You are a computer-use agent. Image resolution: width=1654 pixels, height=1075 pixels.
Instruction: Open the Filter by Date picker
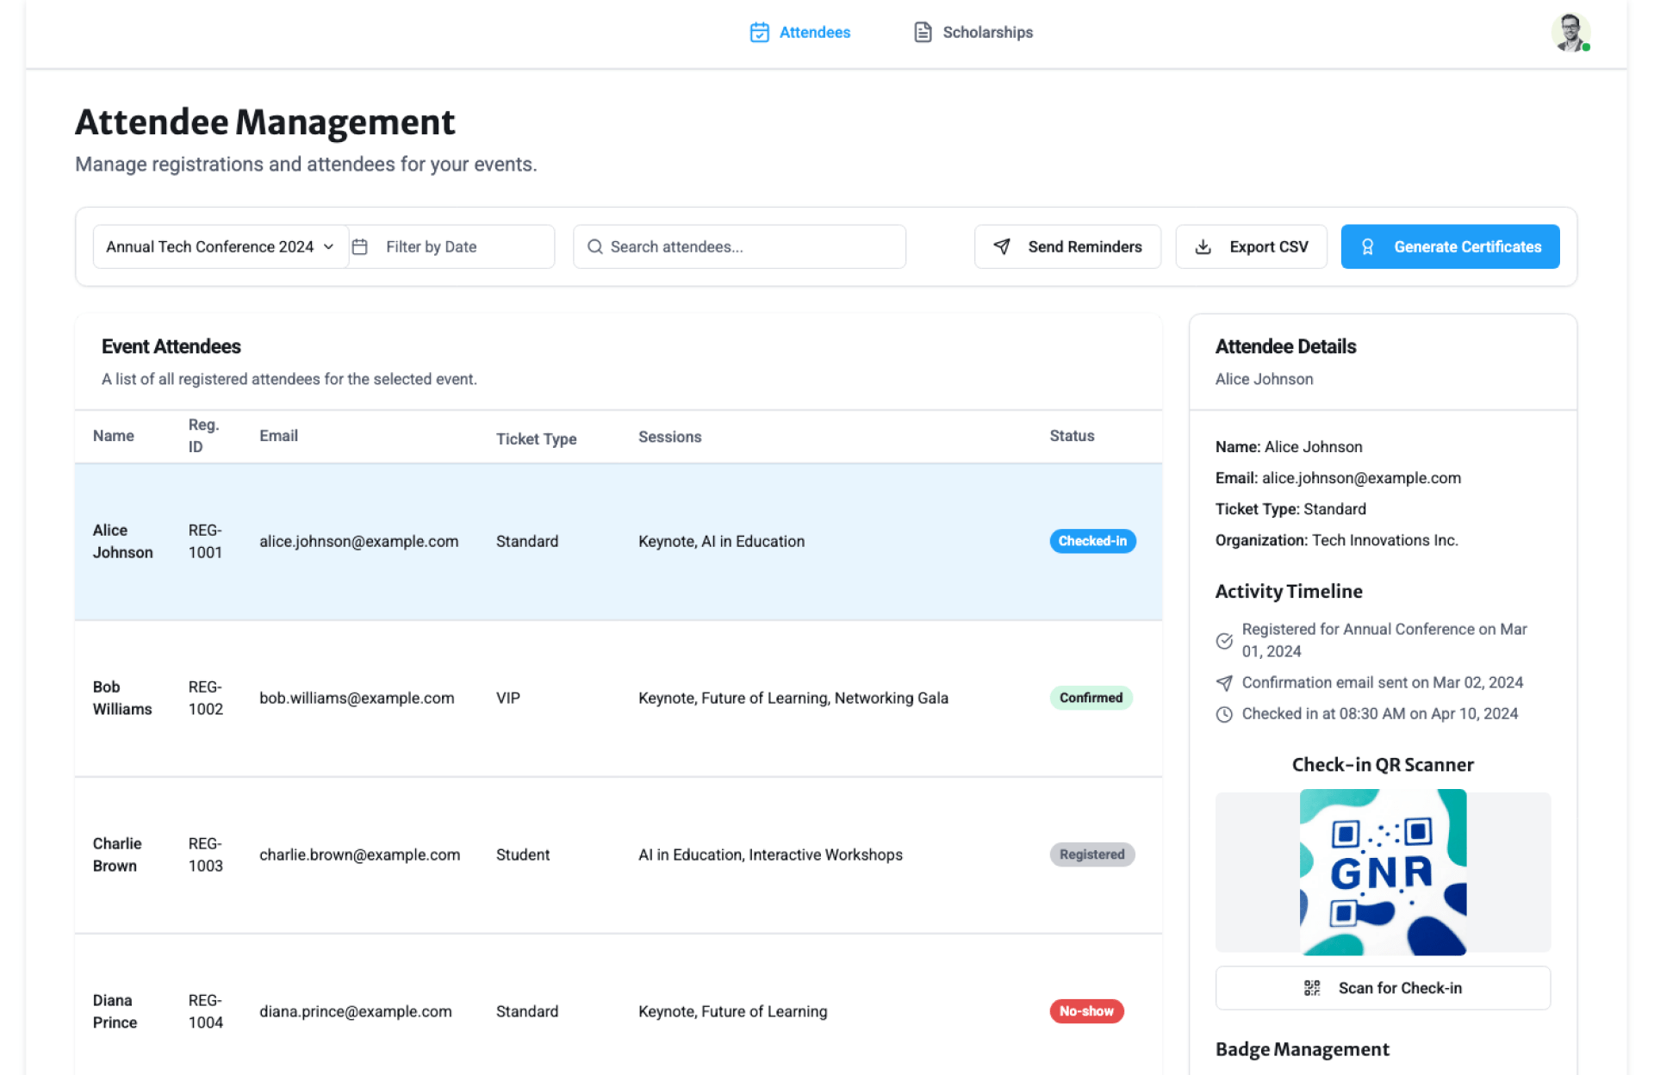tap(452, 247)
